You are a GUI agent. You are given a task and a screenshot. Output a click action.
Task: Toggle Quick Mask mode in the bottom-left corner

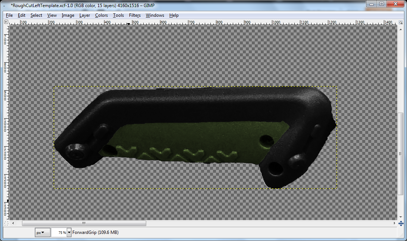[6, 223]
